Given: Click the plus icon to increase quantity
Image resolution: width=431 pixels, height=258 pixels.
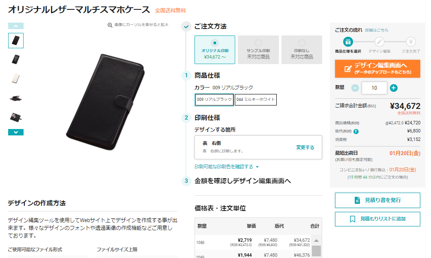Looking at the screenshot, I should (x=394, y=88).
